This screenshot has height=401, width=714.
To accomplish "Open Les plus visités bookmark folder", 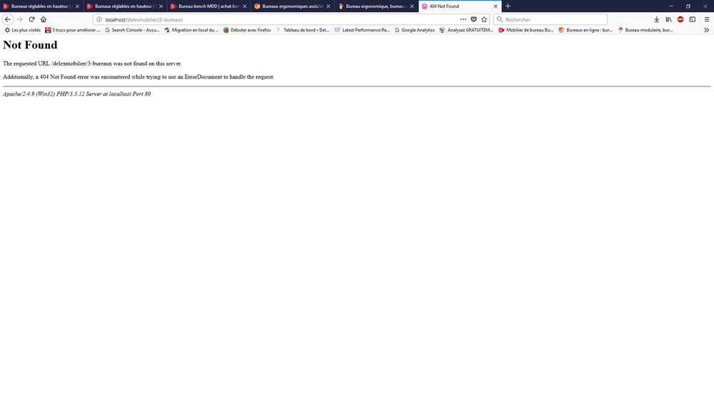I will click(22, 30).
